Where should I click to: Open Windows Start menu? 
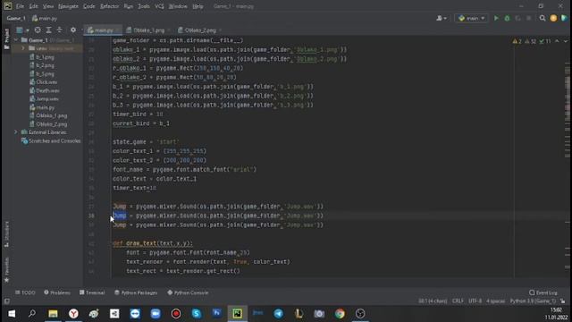pos(12,314)
